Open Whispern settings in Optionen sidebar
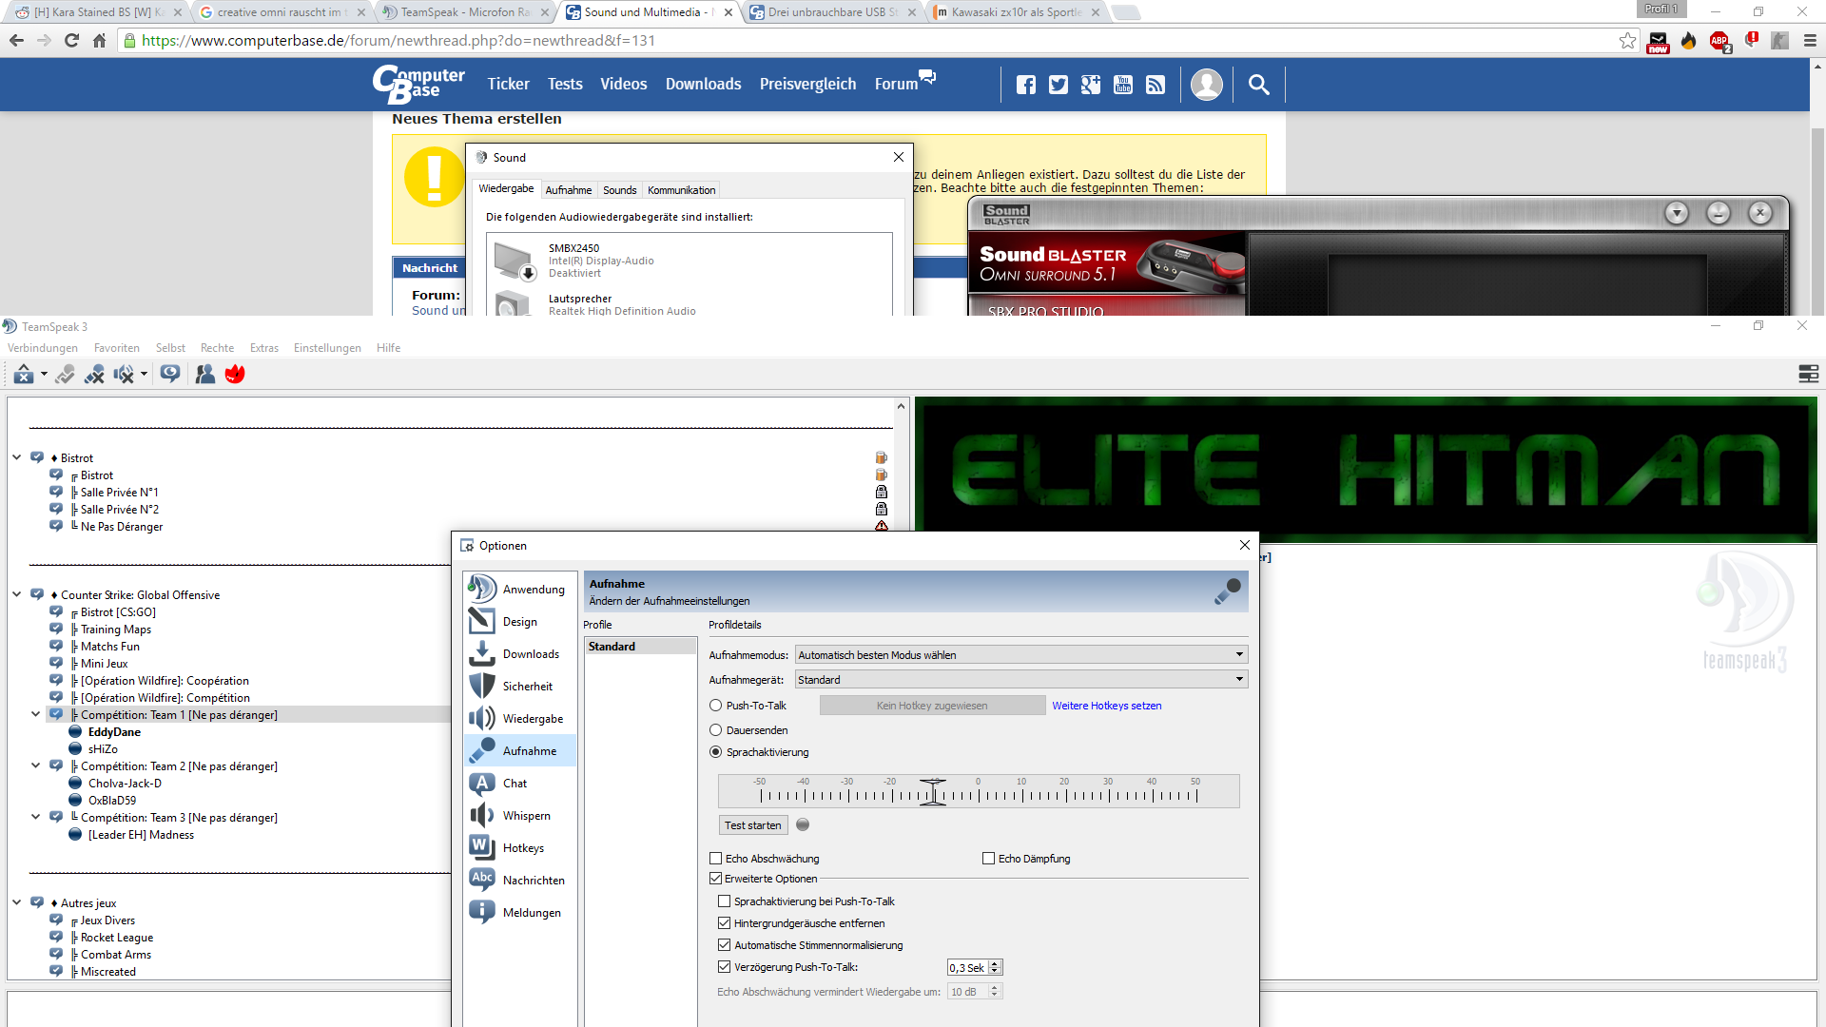The height and width of the screenshot is (1027, 1826). [519, 816]
